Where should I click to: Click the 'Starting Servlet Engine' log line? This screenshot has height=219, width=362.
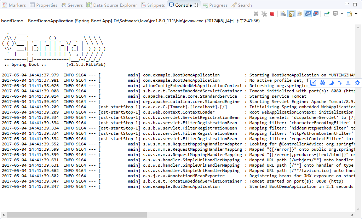(x=178, y=102)
